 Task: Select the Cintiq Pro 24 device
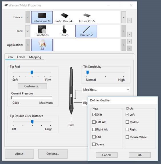point(65,18)
